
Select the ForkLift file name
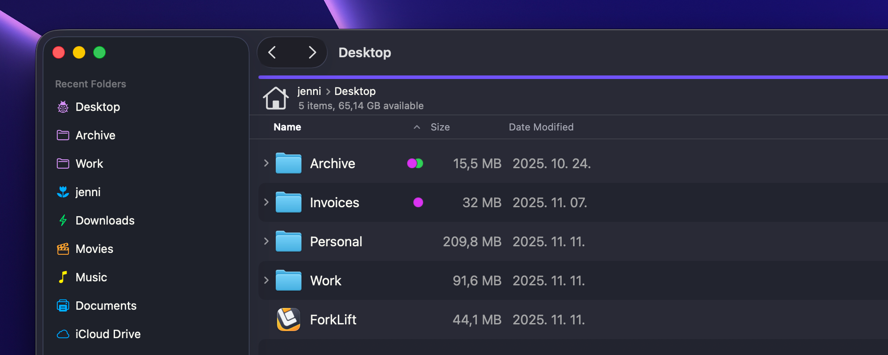[333, 320]
